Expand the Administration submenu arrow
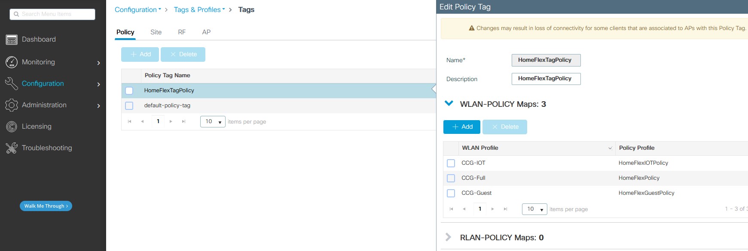Image resolution: width=748 pixels, height=251 pixels. pos(99,106)
